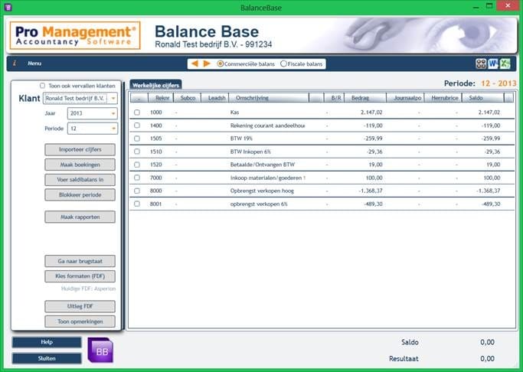This screenshot has height=372, width=523.
Task: Check the row for account 8000
Action: (137, 191)
